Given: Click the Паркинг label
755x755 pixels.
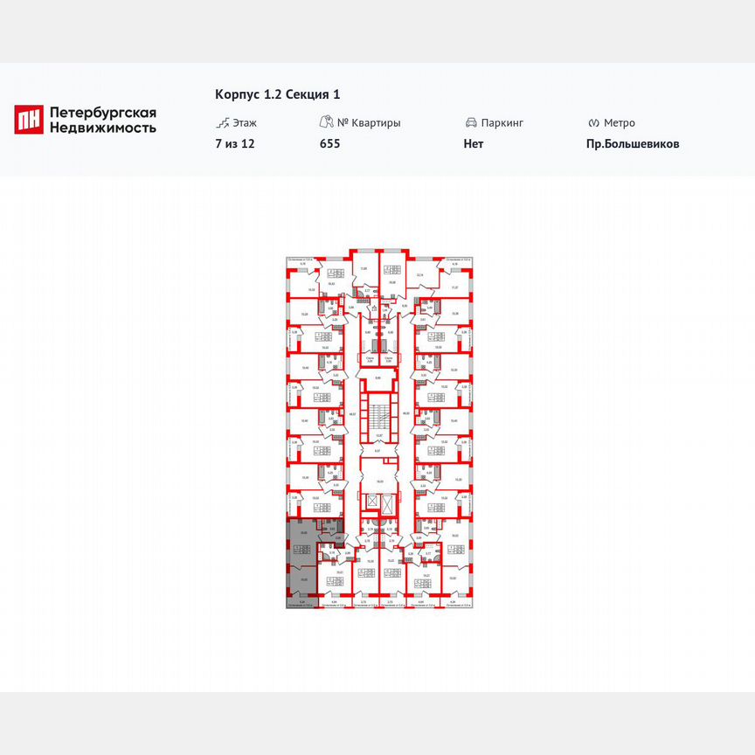Looking at the screenshot, I should [x=502, y=123].
